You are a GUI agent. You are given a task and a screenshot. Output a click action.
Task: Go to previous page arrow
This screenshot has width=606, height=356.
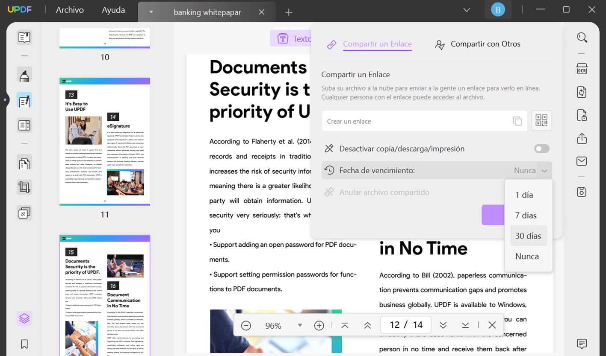point(367,325)
